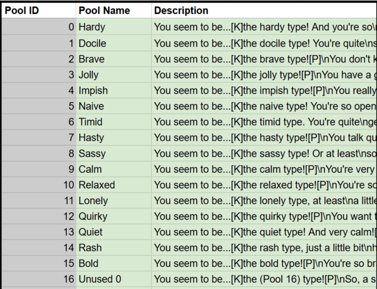Click the Lonely pool name cell
377x289 pixels.
(113, 201)
